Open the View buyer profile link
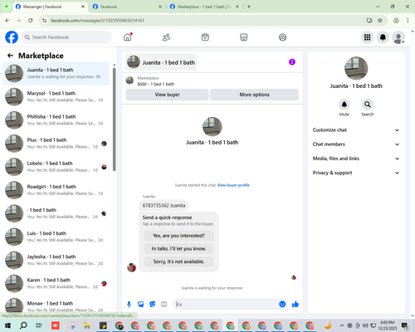The height and width of the screenshot is (332, 415). (x=233, y=185)
